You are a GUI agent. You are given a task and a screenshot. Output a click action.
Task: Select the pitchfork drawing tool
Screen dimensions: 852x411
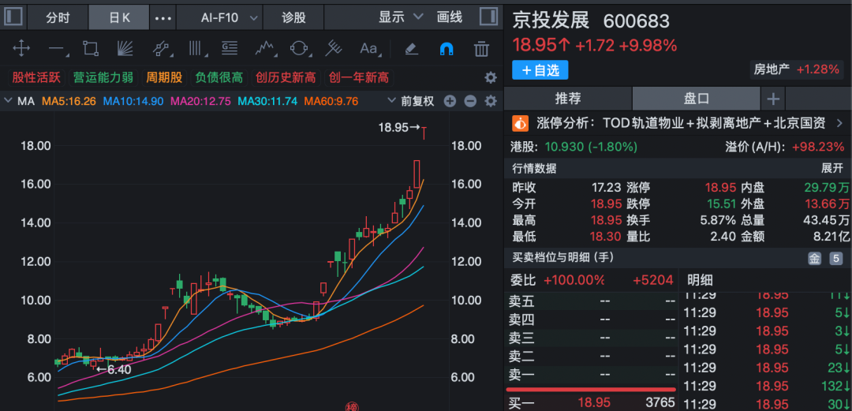(x=333, y=49)
